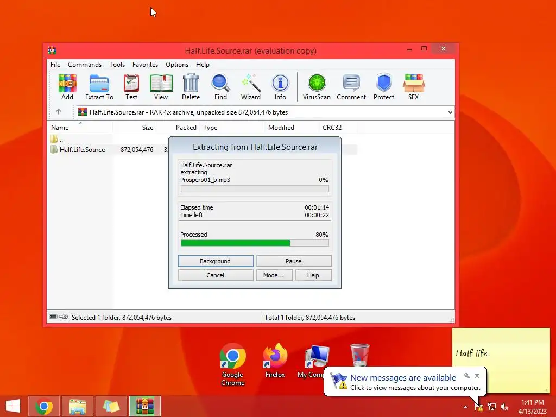Open the Help menu
556x417 pixels.
click(x=203, y=65)
